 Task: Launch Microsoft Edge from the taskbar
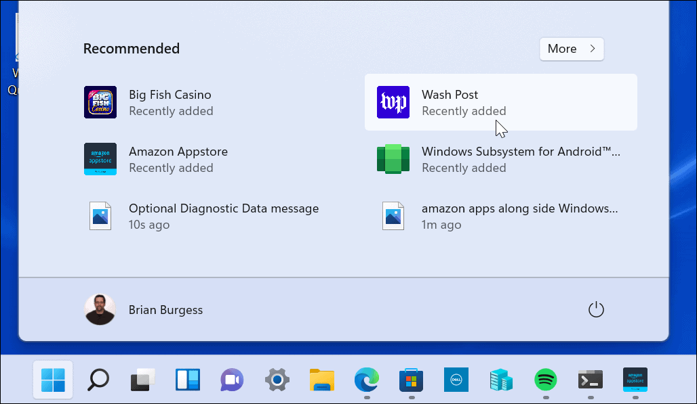click(x=366, y=380)
